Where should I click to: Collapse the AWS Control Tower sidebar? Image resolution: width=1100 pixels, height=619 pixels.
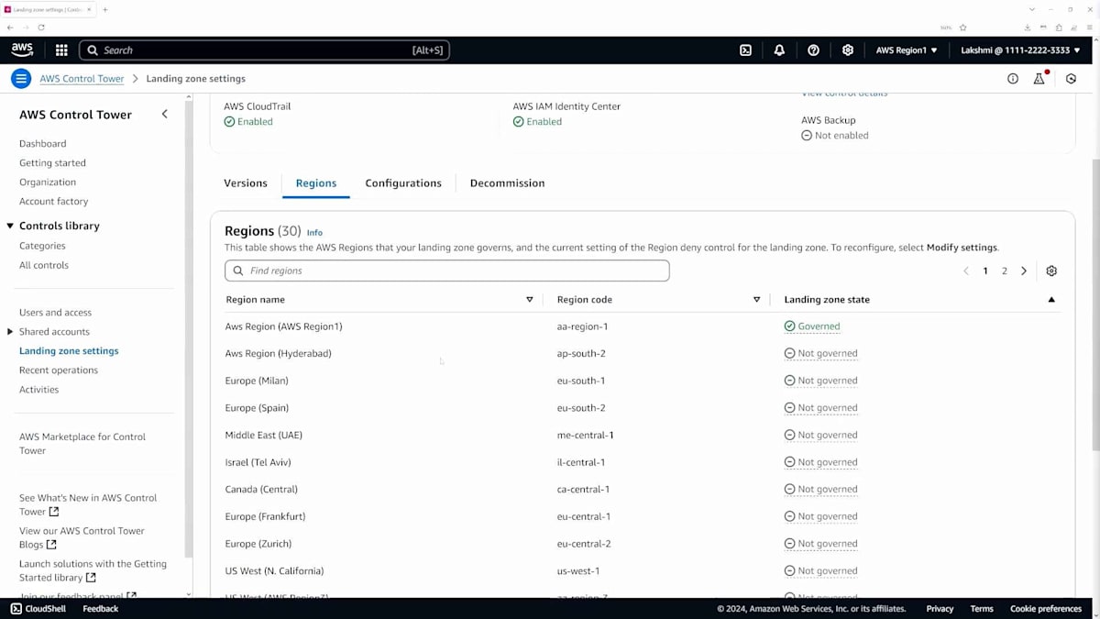(165, 115)
